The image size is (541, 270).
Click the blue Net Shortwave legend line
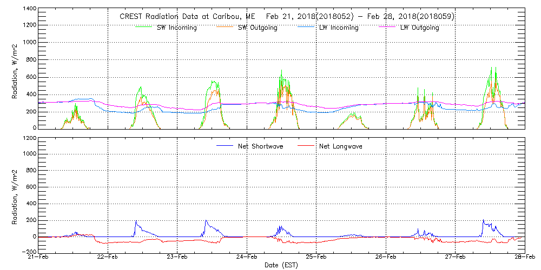[x=225, y=146]
